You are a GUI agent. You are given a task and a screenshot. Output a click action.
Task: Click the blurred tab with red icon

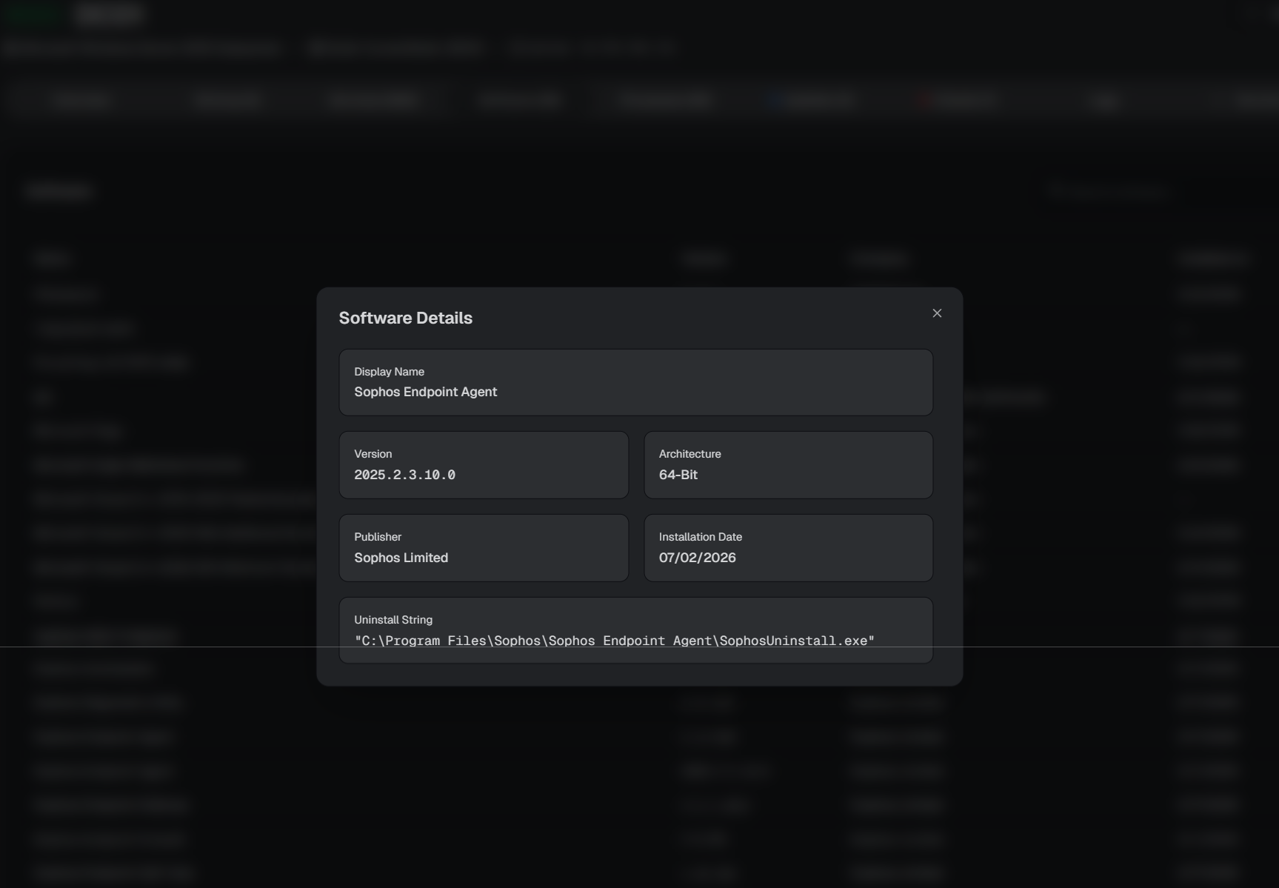tap(959, 100)
